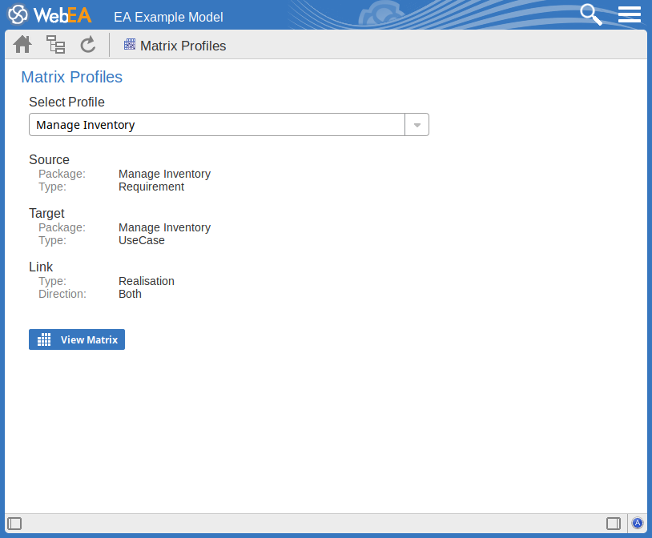The height and width of the screenshot is (538, 652).
Task: Click the EA Example Model title
Action: (x=168, y=17)
